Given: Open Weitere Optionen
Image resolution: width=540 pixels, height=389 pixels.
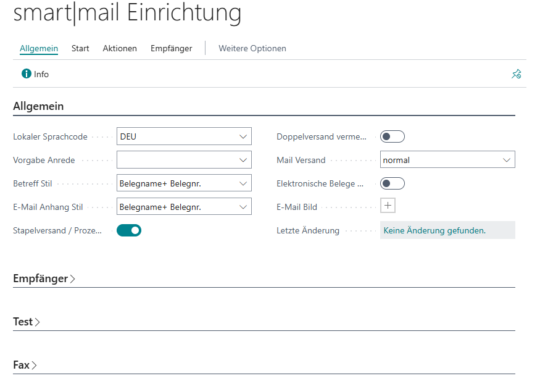Looking at the screenshot, I should (252, 48).
